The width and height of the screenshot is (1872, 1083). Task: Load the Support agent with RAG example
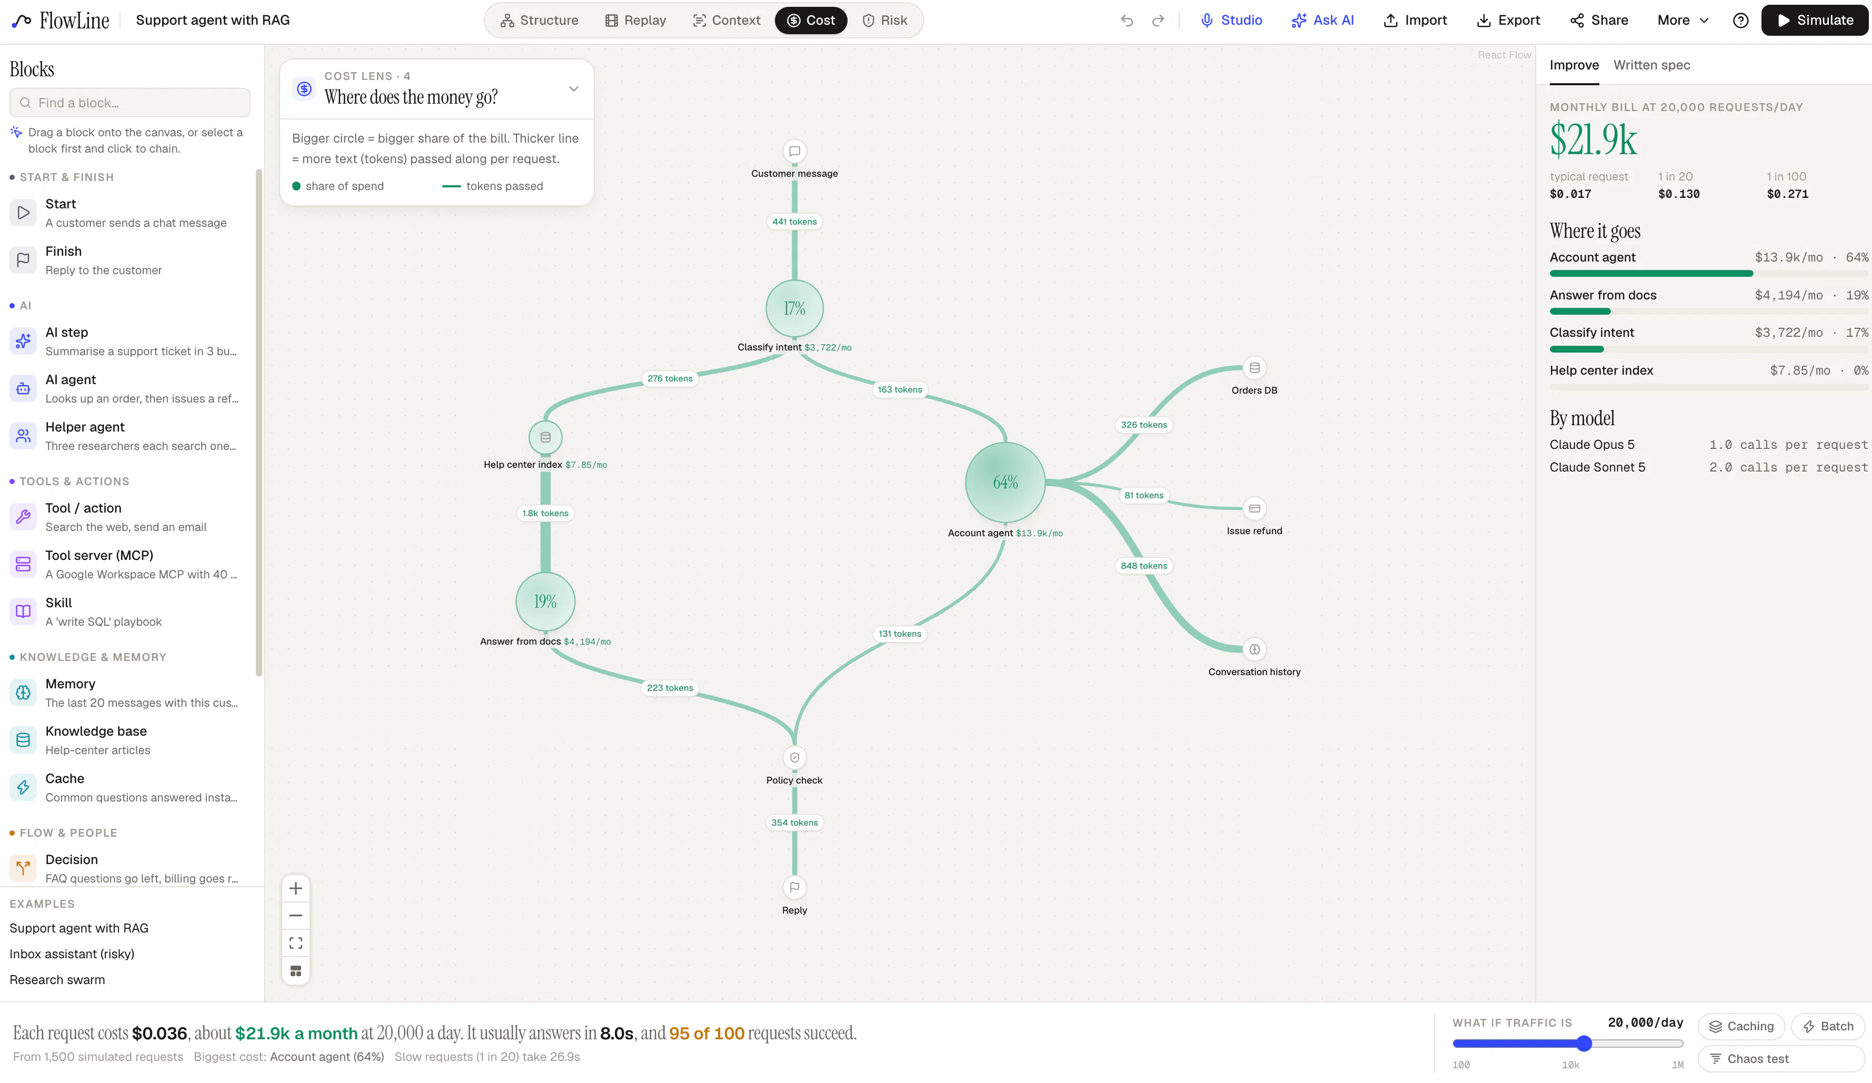[x=79, y=928]
